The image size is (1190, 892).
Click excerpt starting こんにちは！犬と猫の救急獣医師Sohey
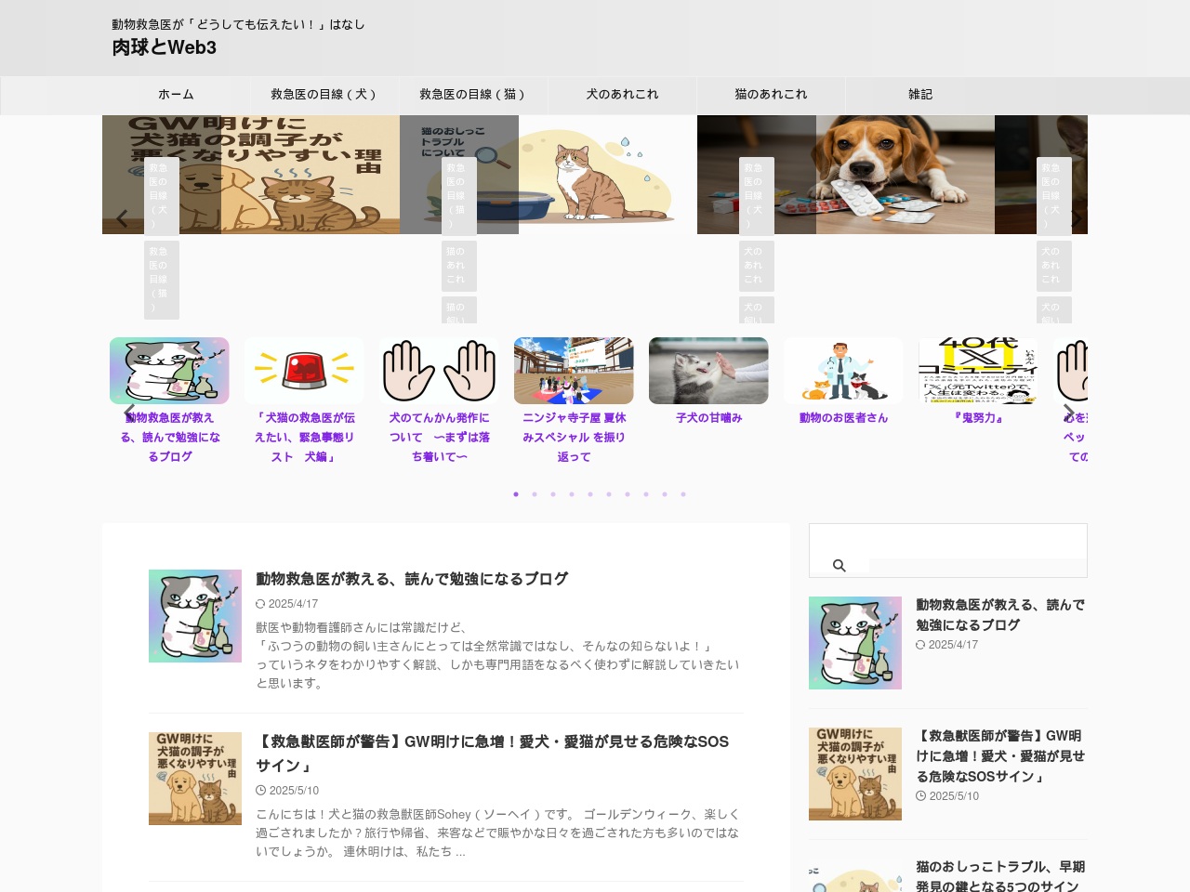tap(497, 833)
